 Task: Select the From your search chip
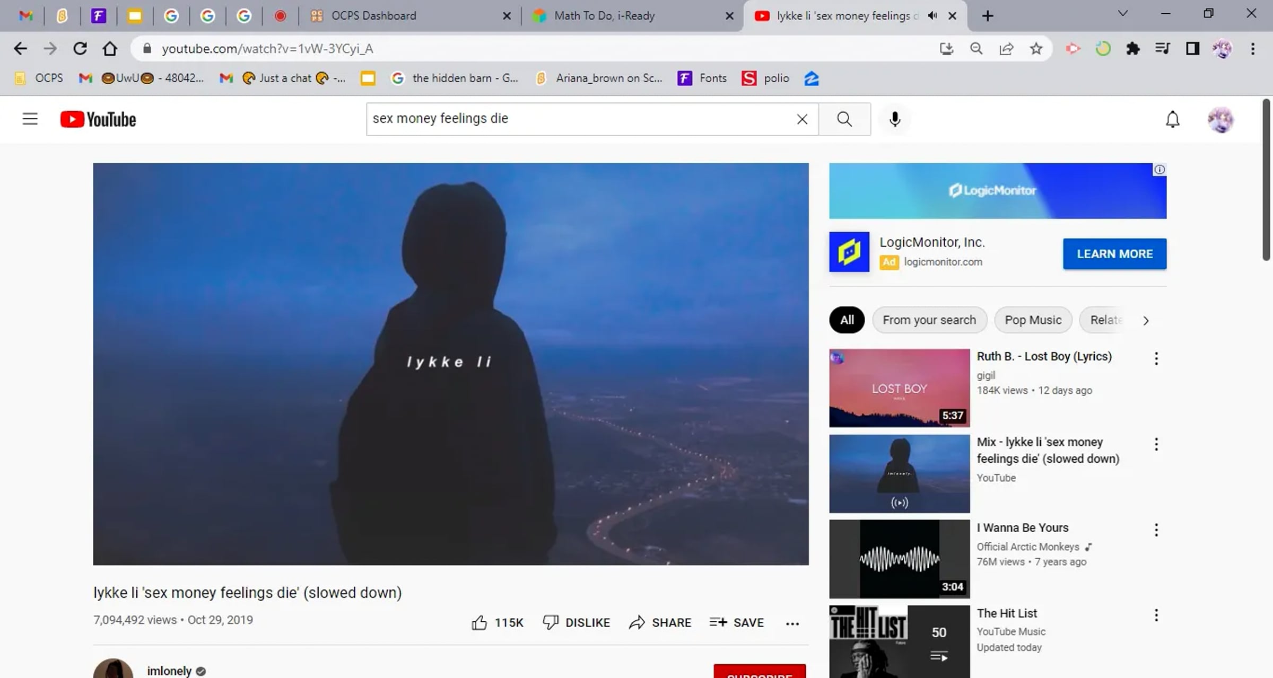click(x=929, y=320)
